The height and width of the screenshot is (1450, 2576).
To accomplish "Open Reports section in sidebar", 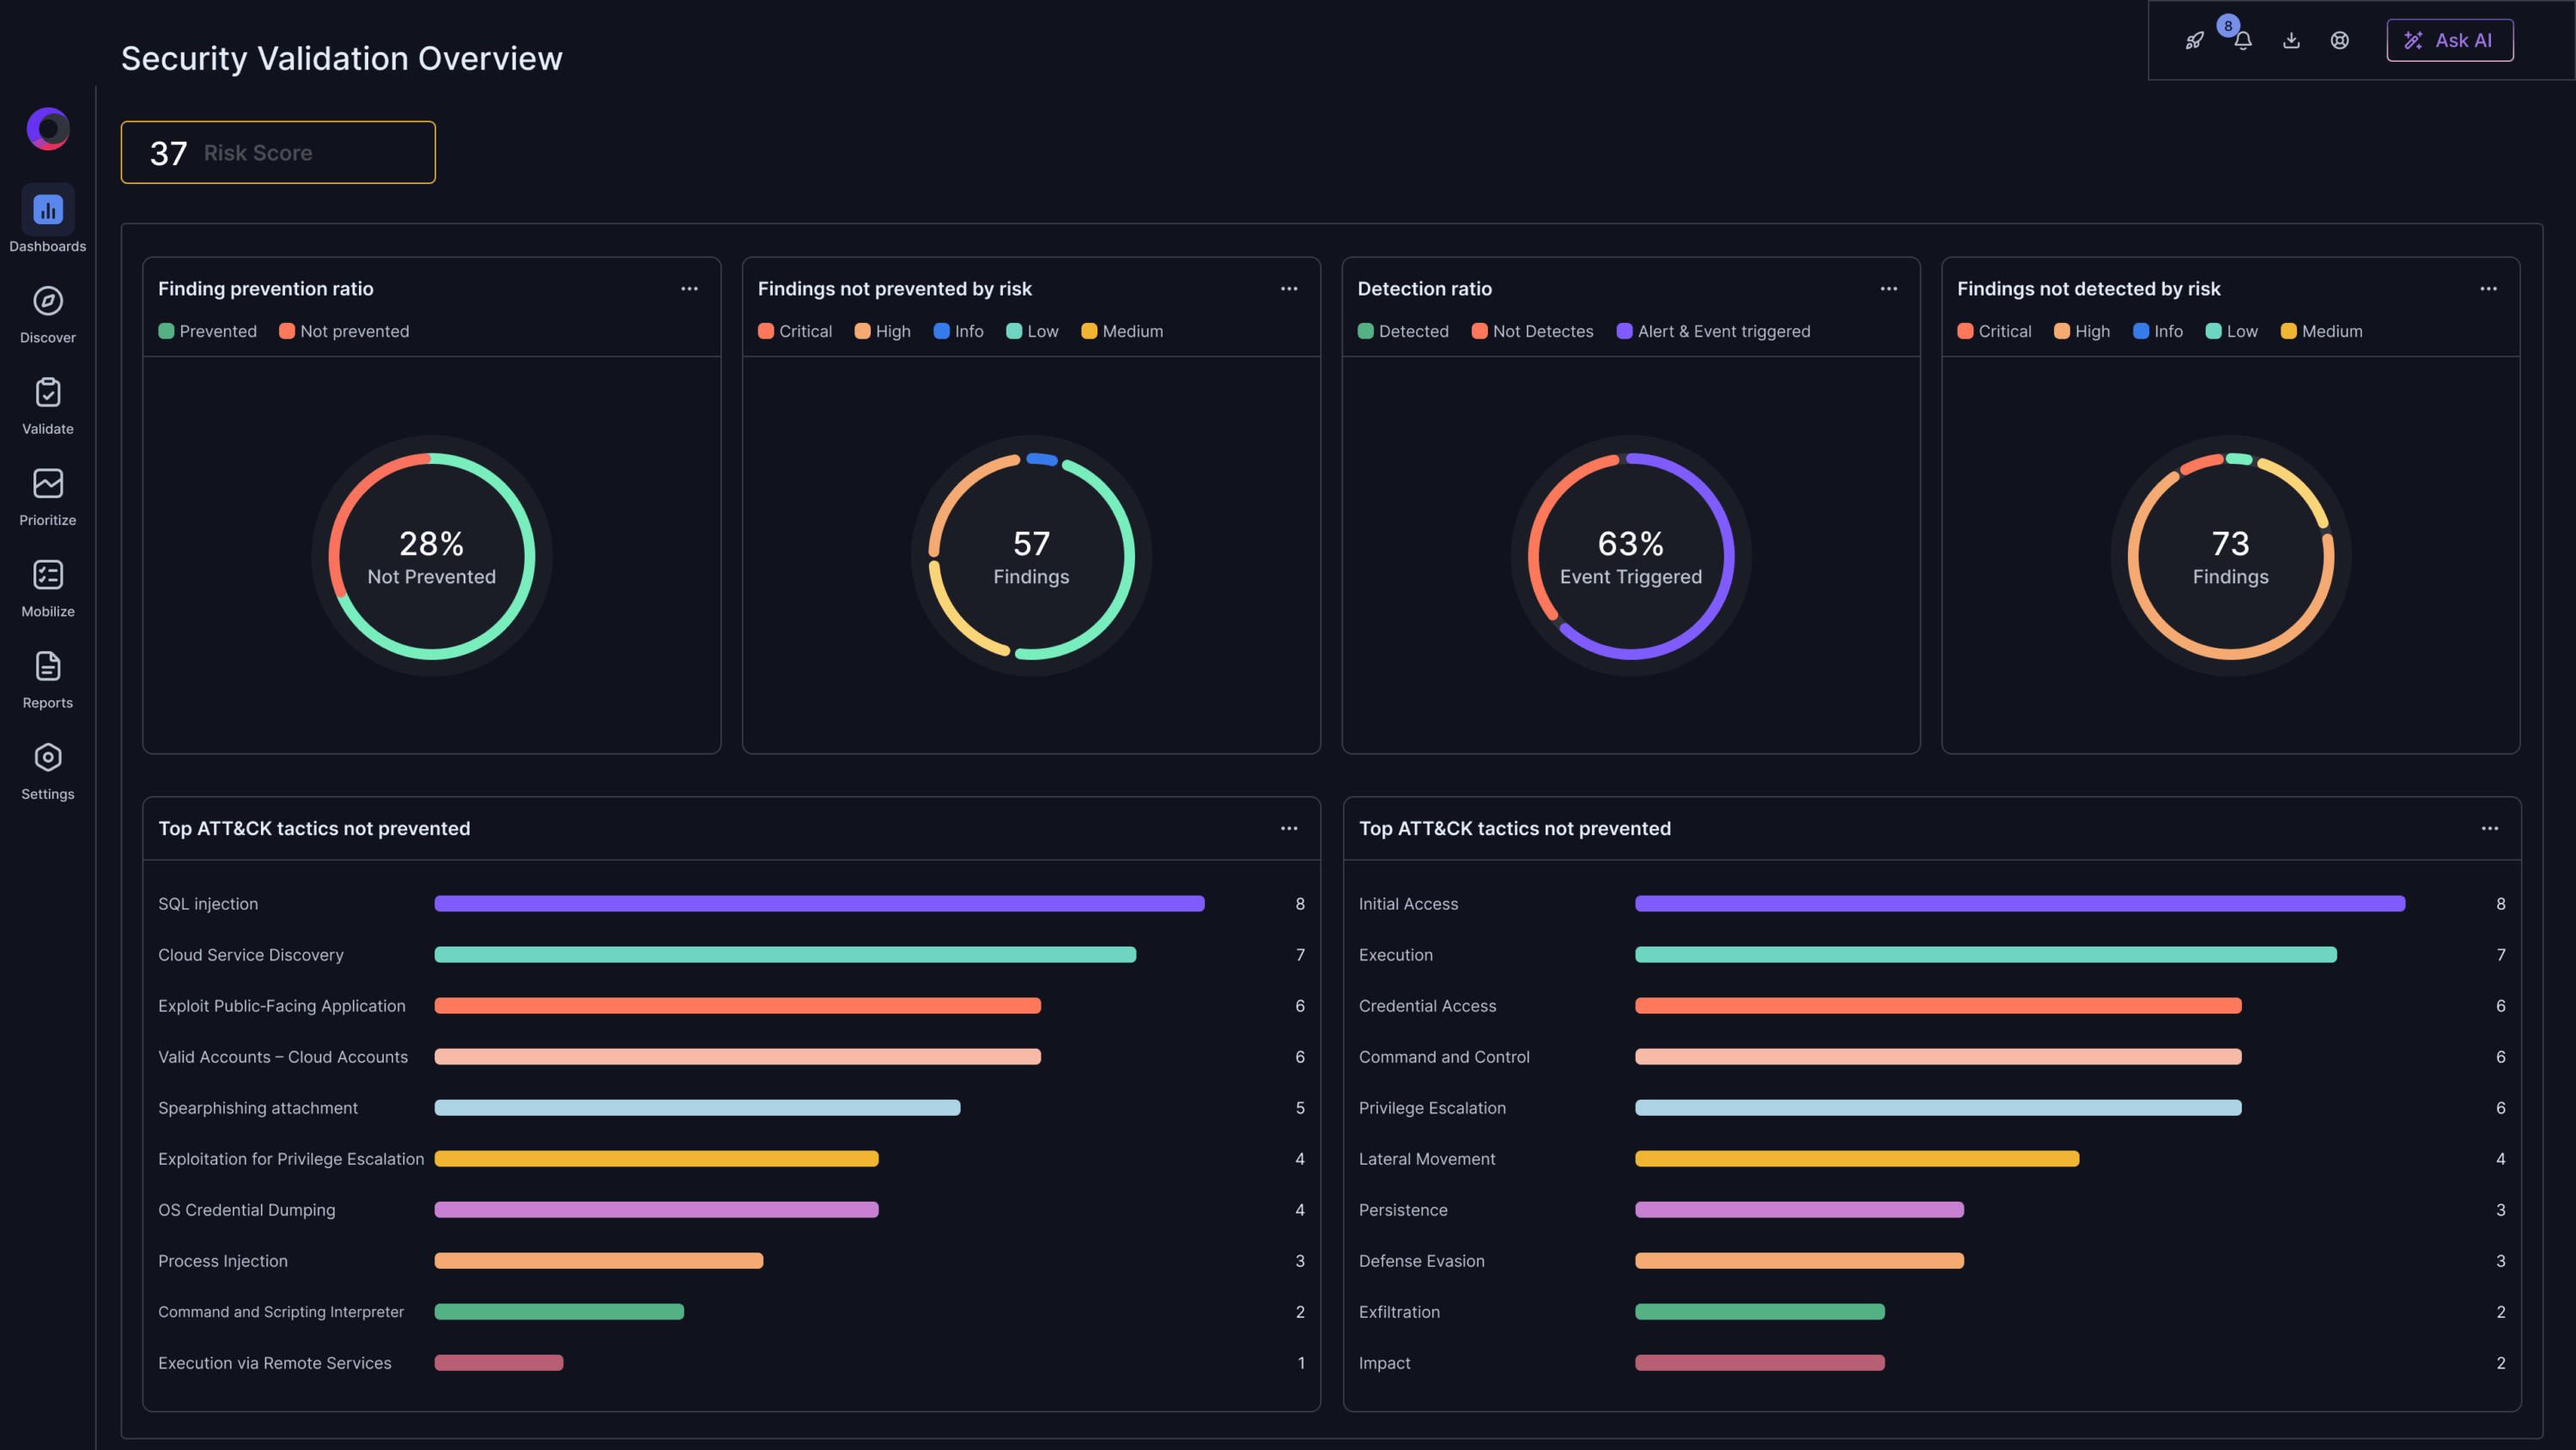I will [x=48, y=667].
